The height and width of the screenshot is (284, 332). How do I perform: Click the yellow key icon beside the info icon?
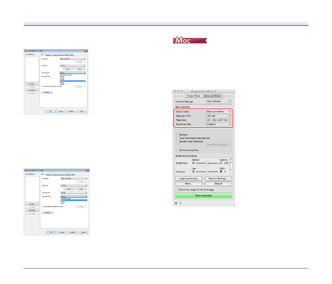[181, 203]
